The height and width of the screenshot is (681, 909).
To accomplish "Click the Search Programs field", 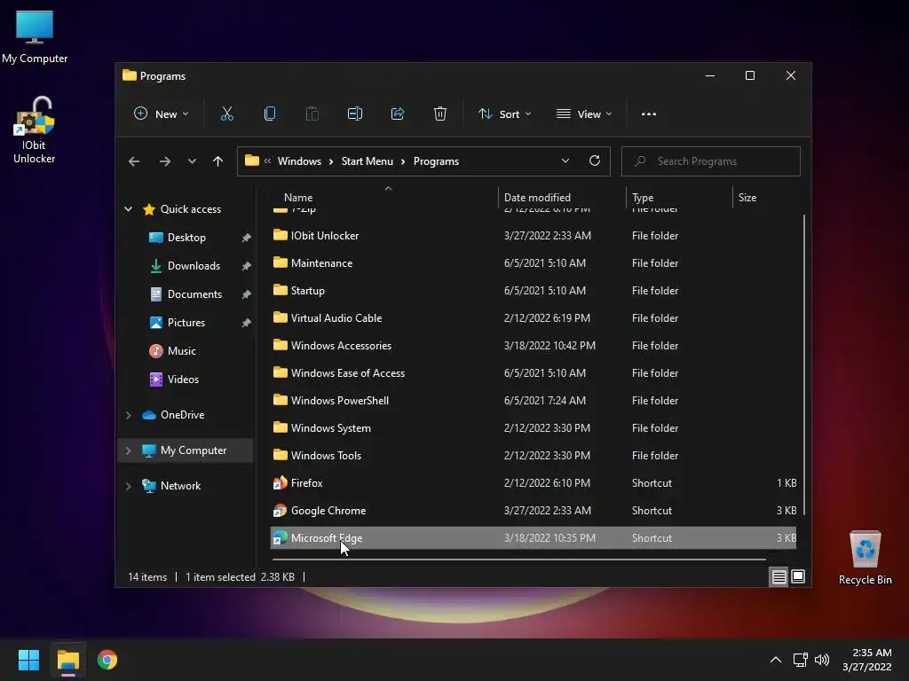I will tap(711, 161).
